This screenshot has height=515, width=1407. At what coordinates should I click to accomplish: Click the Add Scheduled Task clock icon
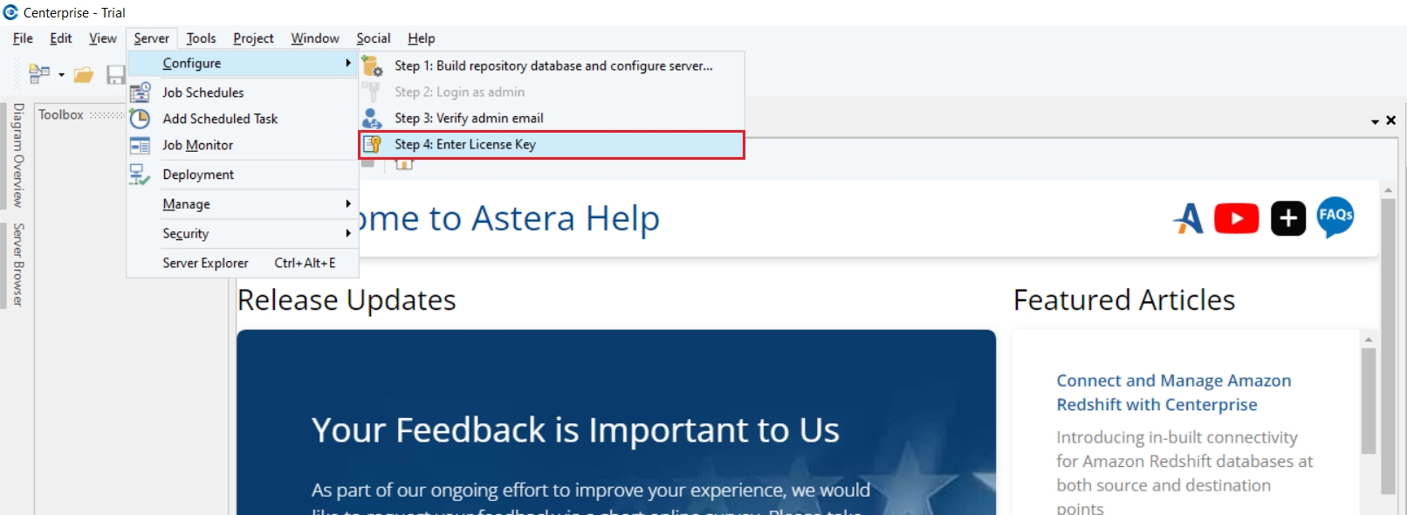[140, 118]
